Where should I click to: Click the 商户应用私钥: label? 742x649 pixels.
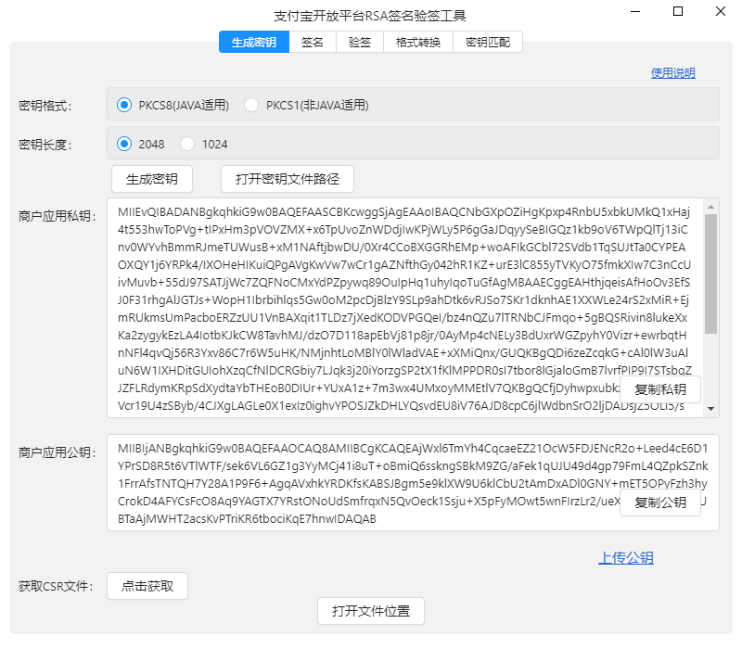(58, 216)
